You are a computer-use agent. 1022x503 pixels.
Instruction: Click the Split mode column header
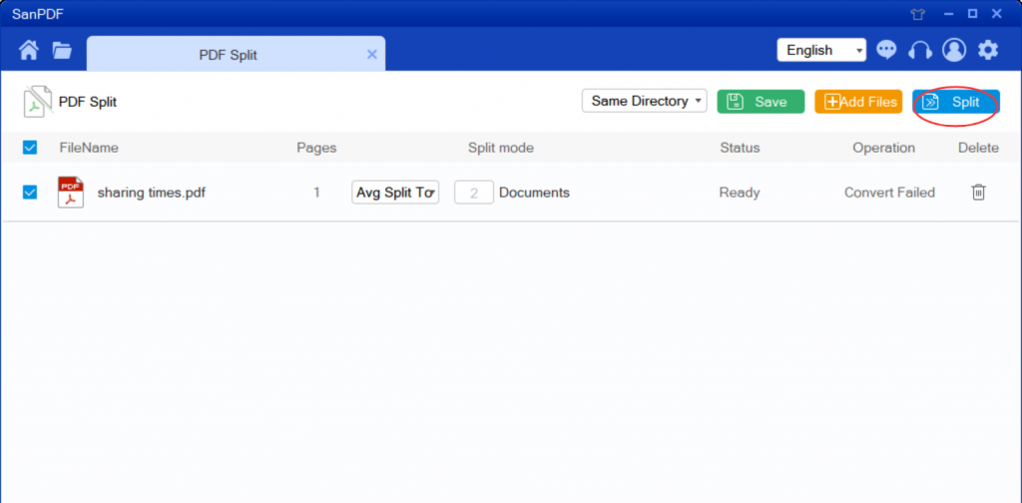(501, 148)
